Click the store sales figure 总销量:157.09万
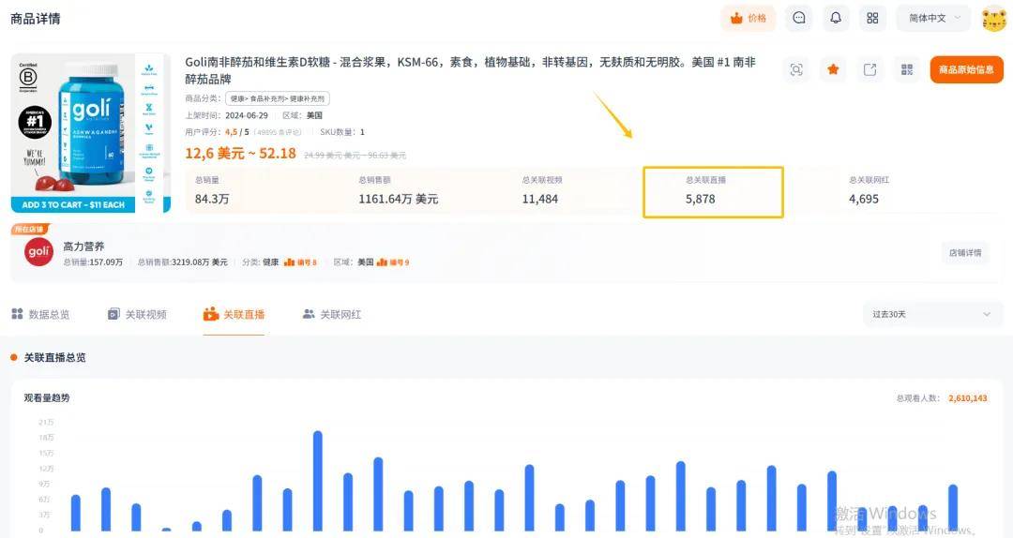This screenshot has height=538, width=1013. [x=93, y=262]
